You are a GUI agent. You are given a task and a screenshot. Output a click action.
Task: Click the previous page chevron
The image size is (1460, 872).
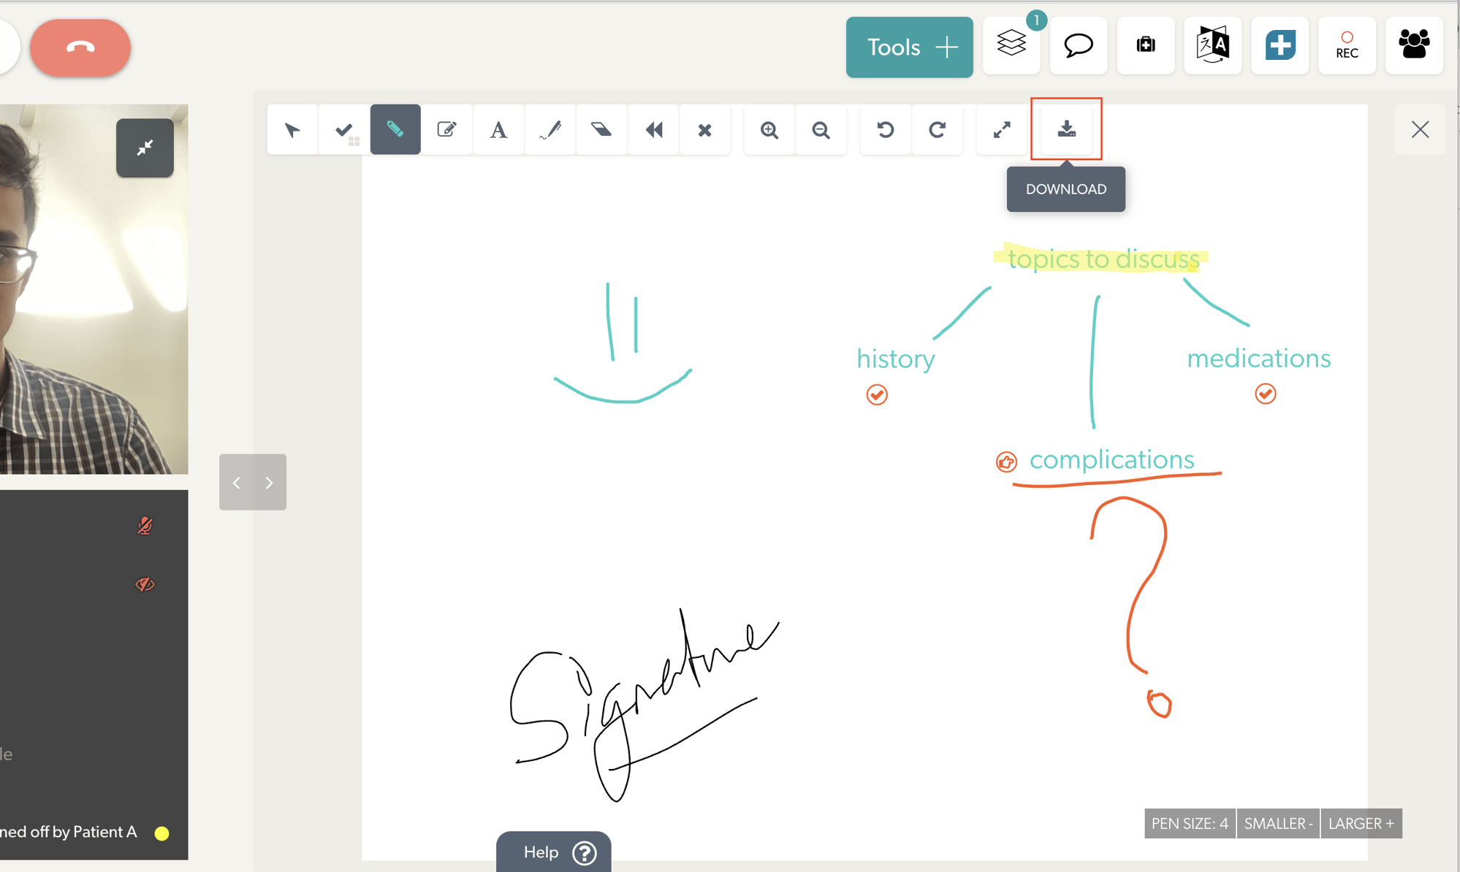click(237, 483)
